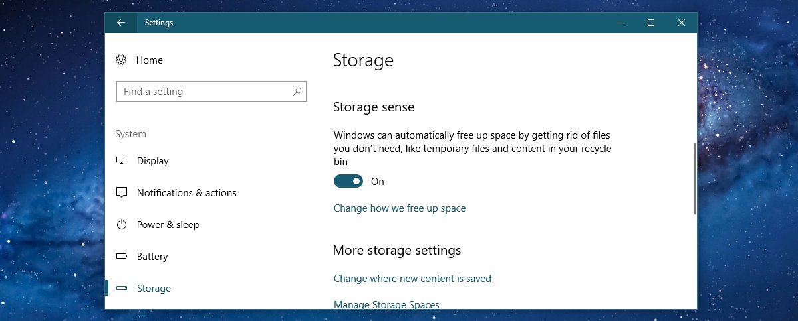Open Change where new content is saved
Image resolution: width=798 pixels, height=321 pixels.
tap(412, 279)
